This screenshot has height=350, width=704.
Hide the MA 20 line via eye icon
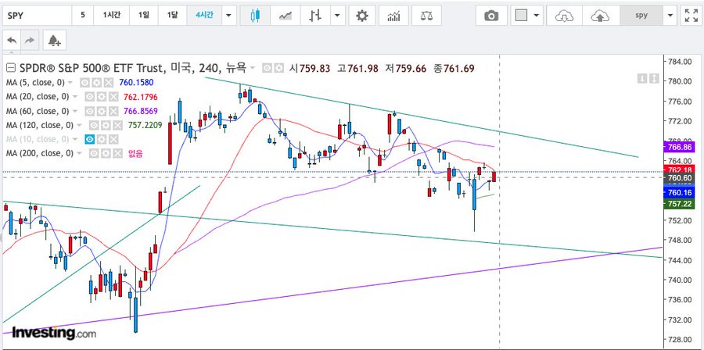click(x=89, y=97)
